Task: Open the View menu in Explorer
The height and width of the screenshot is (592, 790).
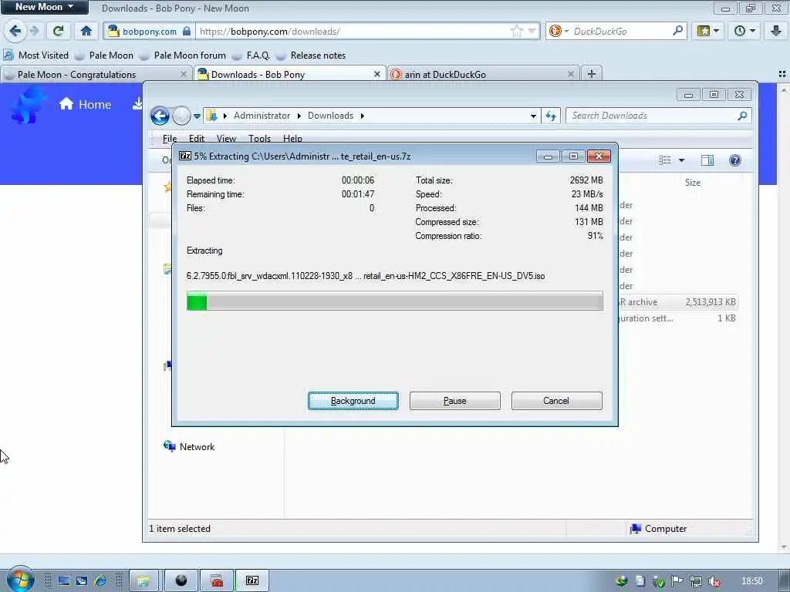Action: point(226,139)
